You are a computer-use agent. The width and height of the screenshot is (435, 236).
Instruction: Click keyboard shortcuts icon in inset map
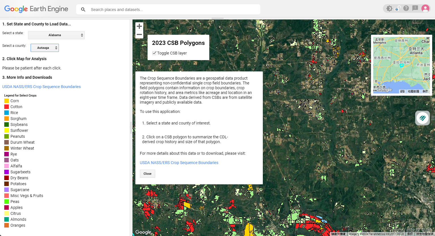click(x=402, y=91)
